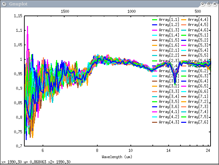
Task: Minimize the Gnuplot window
Action: (x=202, y=4)
